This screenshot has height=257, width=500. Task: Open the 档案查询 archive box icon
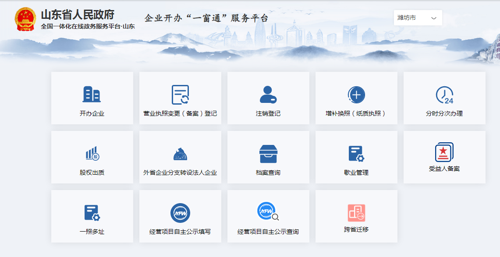[268, 154]
